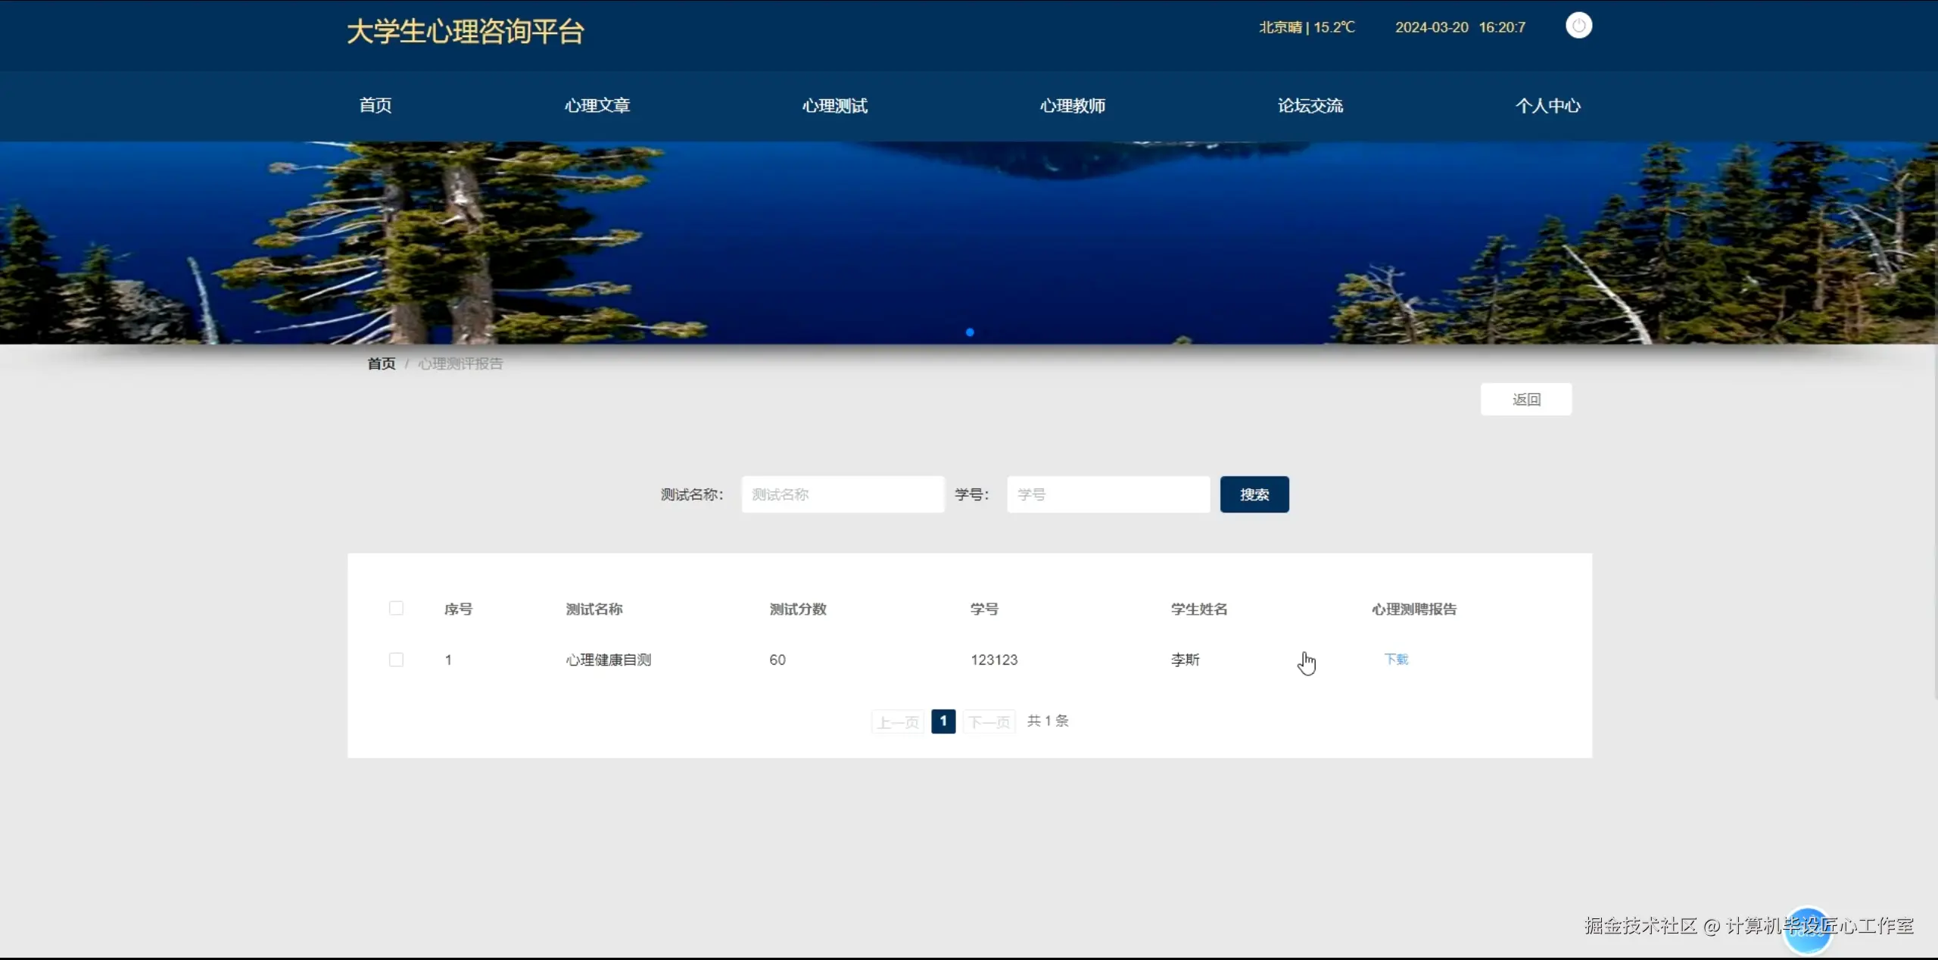Open the 首页 navigation menu
The width and height of the screenshot is (1938, 960).
tap(375, 106)
